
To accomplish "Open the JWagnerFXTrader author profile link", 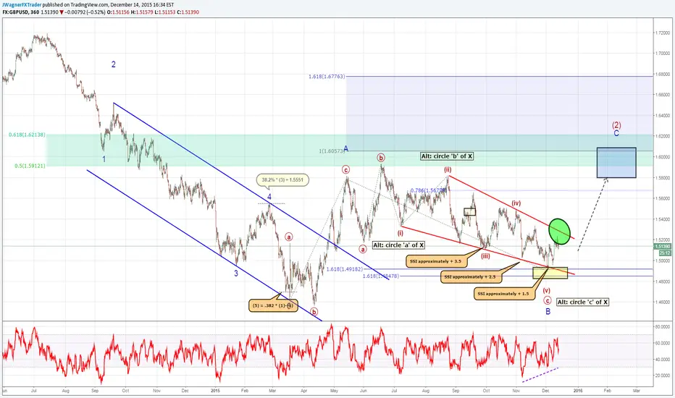I will 22,5.
